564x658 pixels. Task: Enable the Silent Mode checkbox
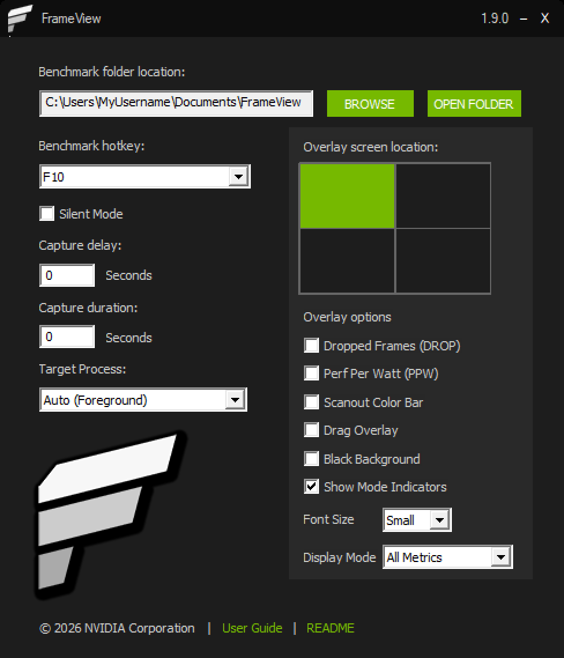tap(47, 213)
